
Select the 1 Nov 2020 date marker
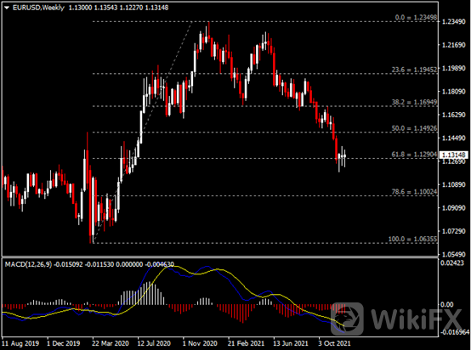pos(200,343)
